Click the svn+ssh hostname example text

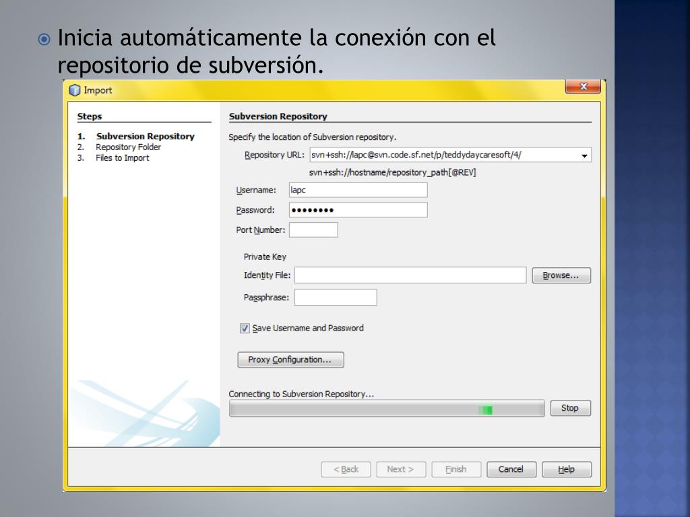392,172
